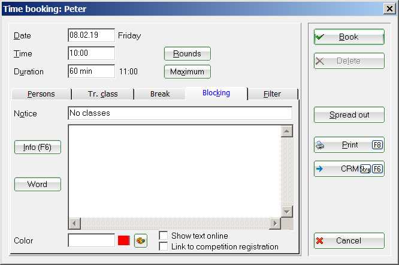The image size is (399, 265).
Task: Click the empty Color text field
Action: tap(91, 240)
